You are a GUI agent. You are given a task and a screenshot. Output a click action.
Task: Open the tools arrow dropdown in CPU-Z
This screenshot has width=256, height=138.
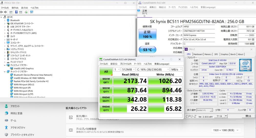tap(226, 116)
